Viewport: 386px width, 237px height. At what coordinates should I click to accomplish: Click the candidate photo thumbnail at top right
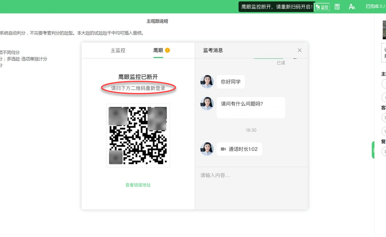click(x=384, y=30)
